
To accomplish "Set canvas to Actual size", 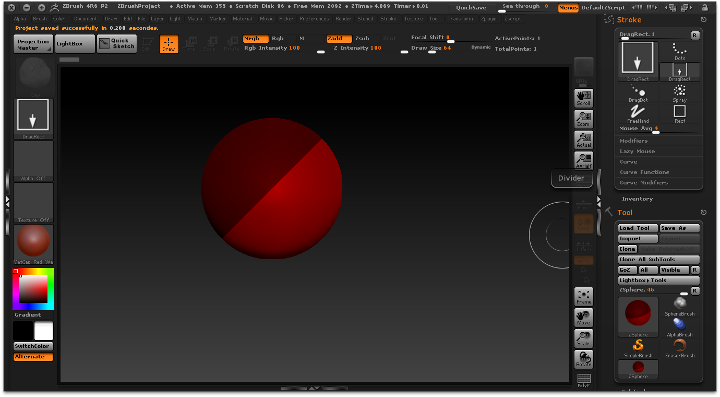I will tap(583, 140).
